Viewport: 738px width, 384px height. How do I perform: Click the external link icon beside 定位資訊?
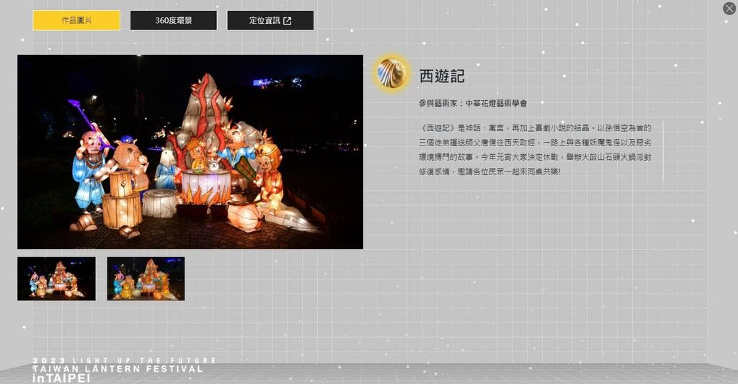288,21
